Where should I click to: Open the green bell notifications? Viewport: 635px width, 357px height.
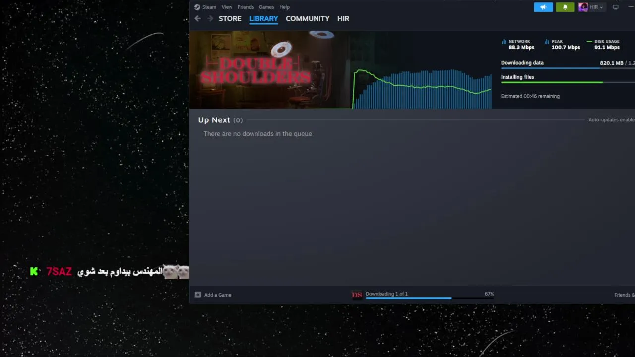[x=565, y=7]
